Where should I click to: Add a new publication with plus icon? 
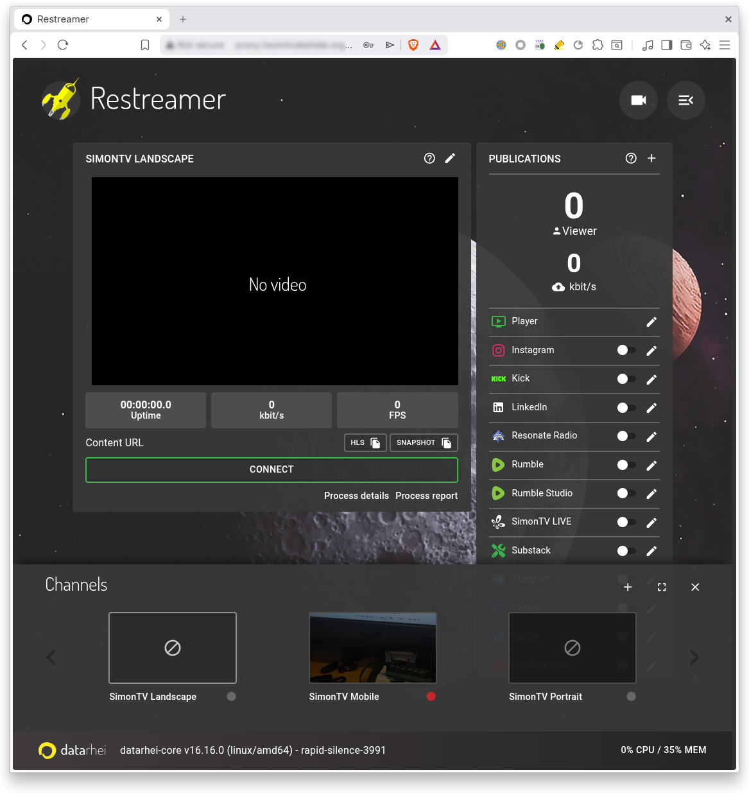pyautogui.click(x=651, y=158)
